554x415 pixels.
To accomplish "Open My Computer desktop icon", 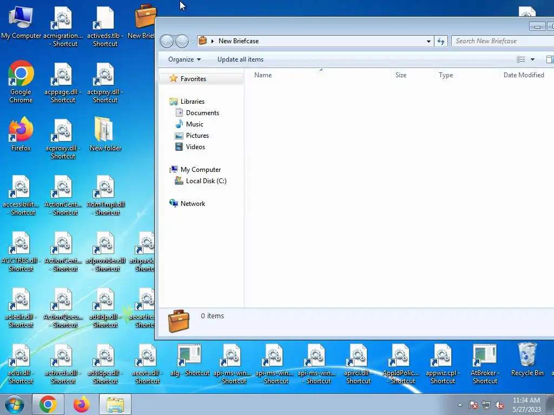I will click(21, 23).
